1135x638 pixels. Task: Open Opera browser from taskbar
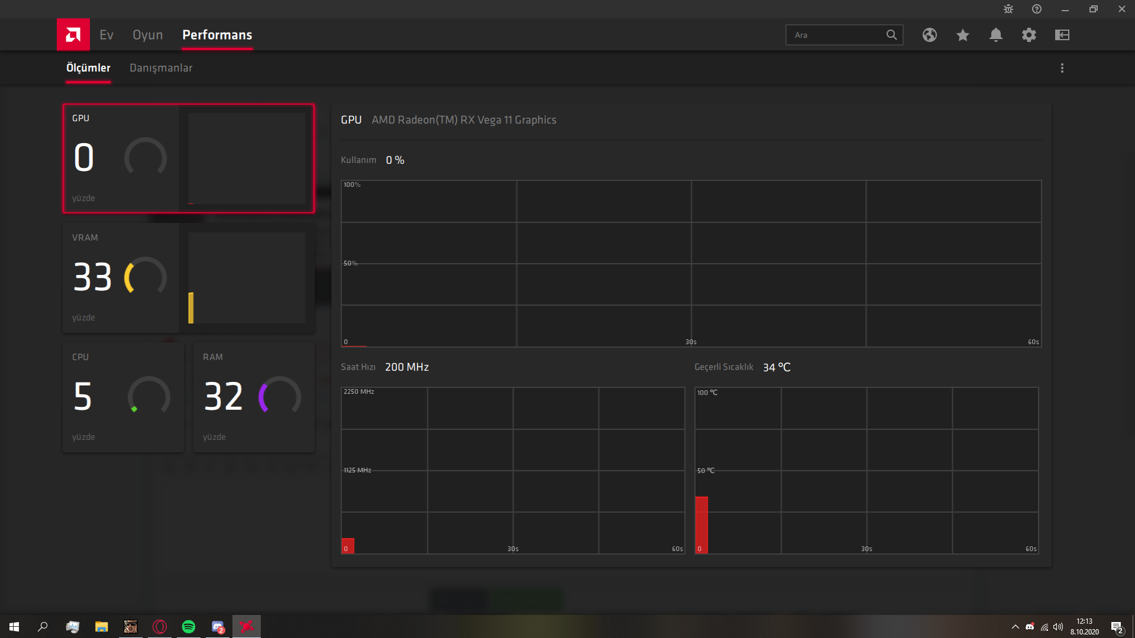coord(160,627)
